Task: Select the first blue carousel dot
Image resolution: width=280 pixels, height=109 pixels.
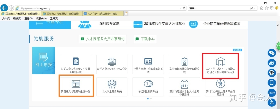Action: click(148, 99)
